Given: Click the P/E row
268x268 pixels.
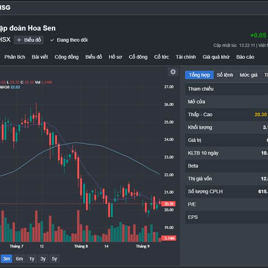Looking at the screenshot, I should (x=226, y=204).
